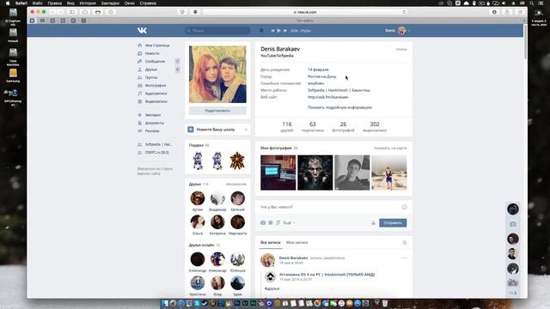
Task: Open the Denis account dropdown menu
Action: pos(398,31)
